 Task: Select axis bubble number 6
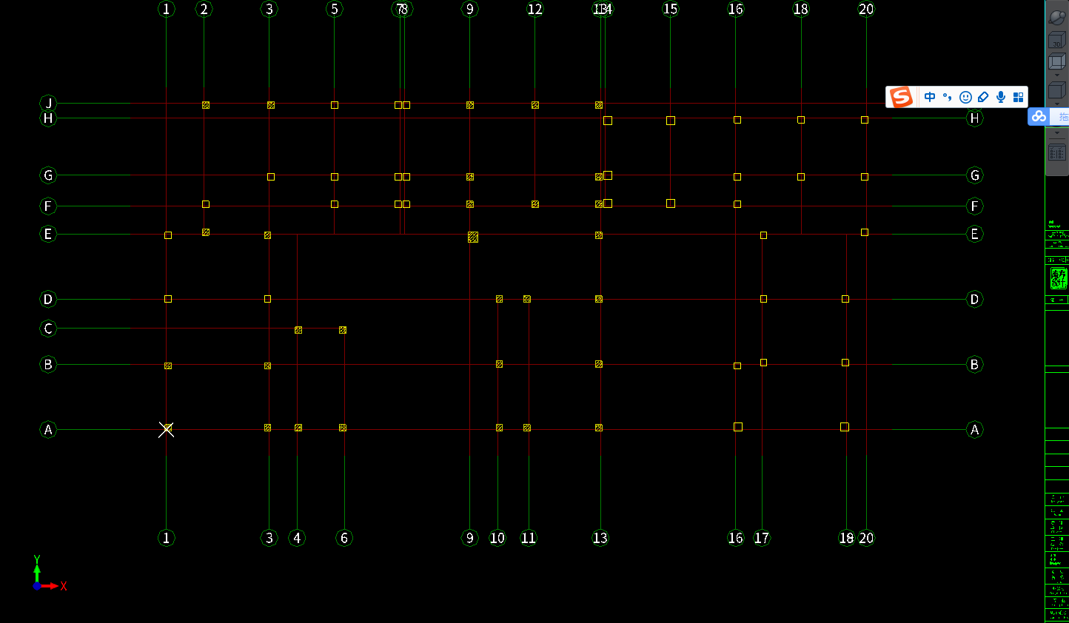click(x=344, y=538)
